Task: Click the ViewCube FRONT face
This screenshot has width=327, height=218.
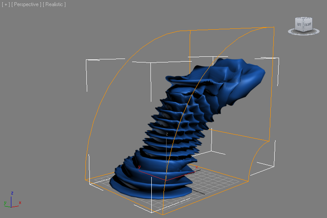Action: (308, 24)
